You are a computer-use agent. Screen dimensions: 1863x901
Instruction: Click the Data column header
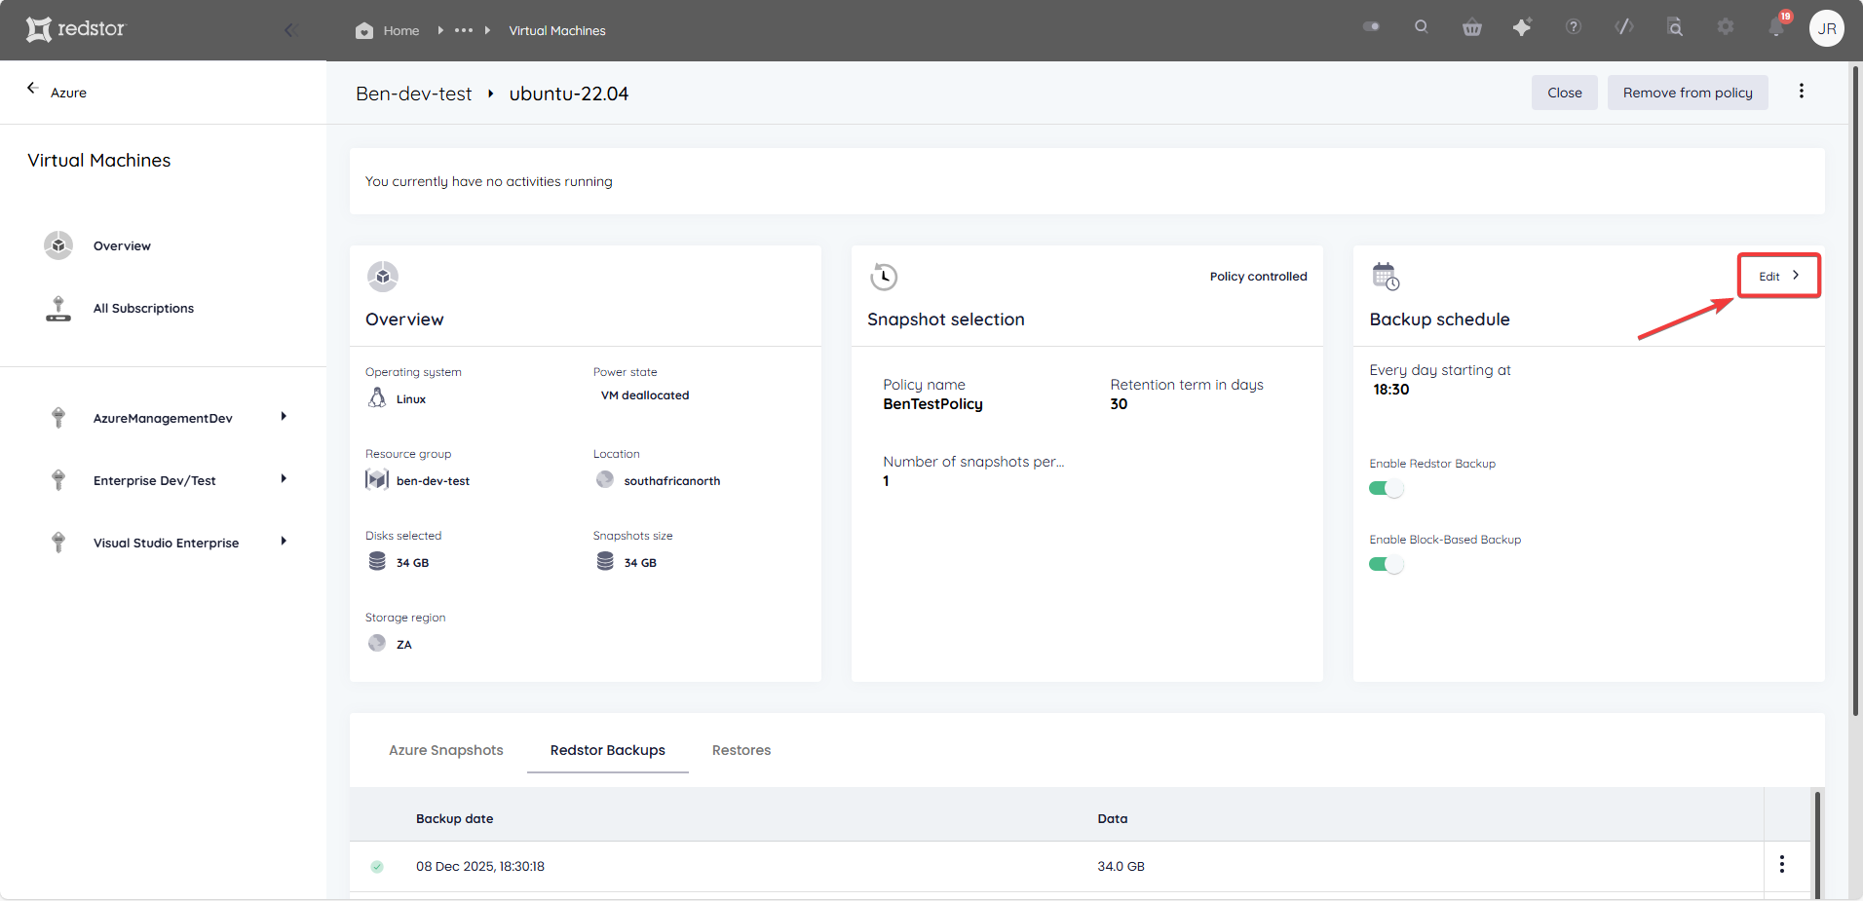click(x=1113, y=819)
